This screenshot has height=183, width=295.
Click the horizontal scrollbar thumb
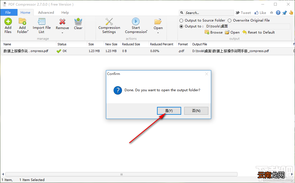point(121,174)
